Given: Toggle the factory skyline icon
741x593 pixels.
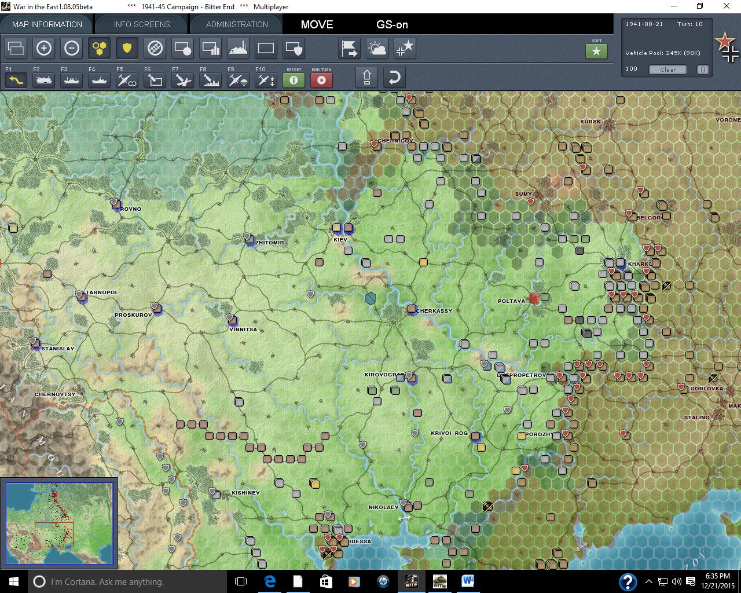Looking at the screenshot, I should 238,48.
